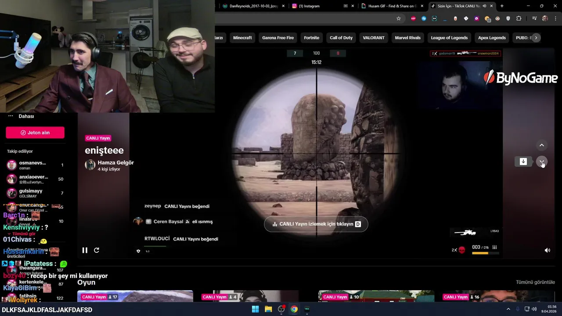Open fatihsin live account row
Viewport: 562px width, 316px height.
(x=35, y=298)
